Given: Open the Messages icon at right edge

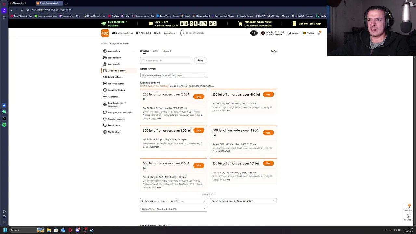Looking at the screenshot, I should (x=408, y=207).
